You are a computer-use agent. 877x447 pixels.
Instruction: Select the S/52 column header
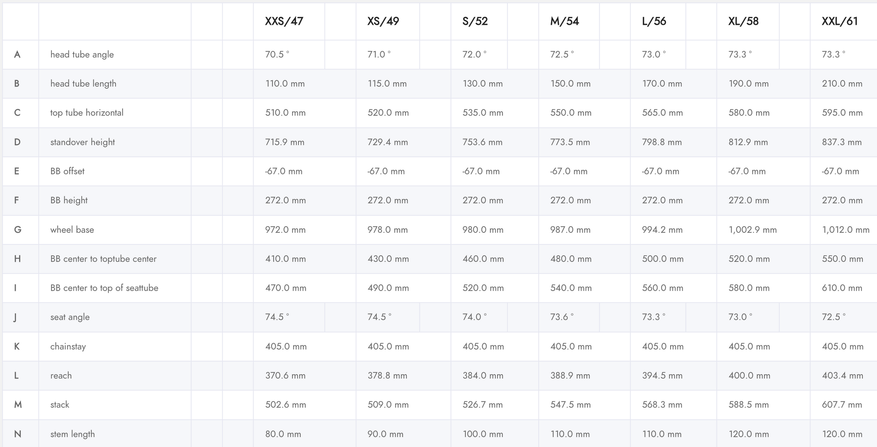coord(475,21)
